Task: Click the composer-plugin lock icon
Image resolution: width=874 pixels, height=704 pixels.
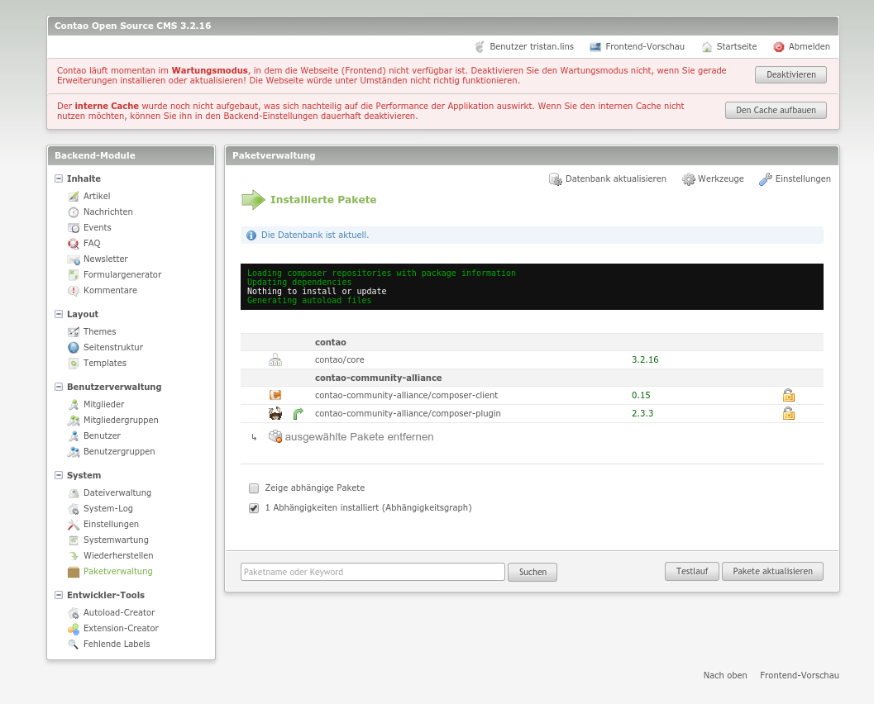Action: [x=788, y=413]
